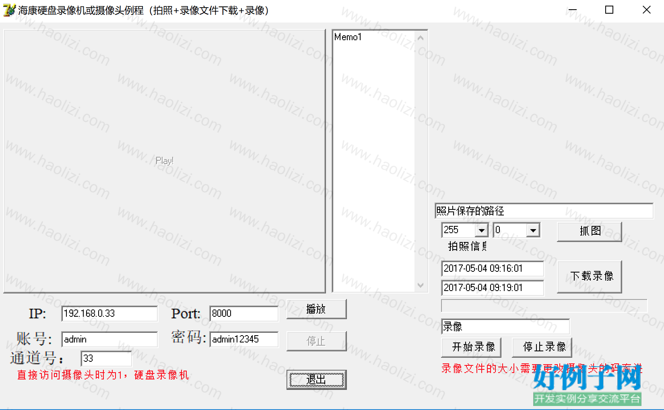664x410 pixels.
Task: Click the 照片保存的路径 path field
Action: pyautogui.click(x=544, y=211)
